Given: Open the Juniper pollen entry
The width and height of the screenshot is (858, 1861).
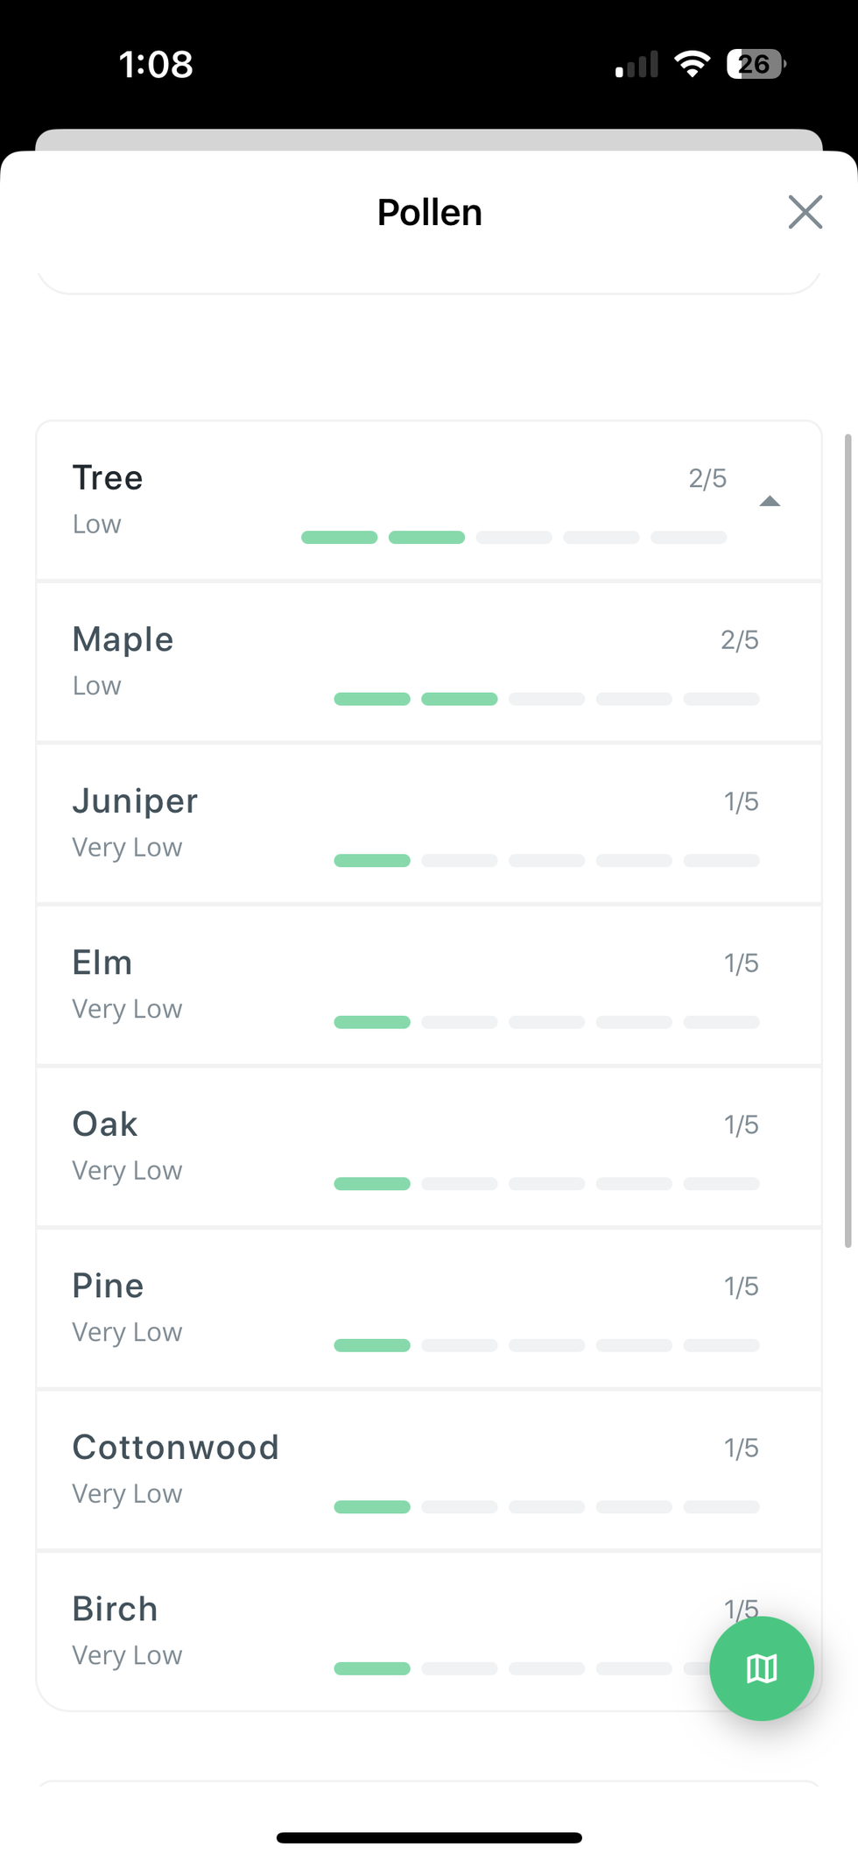Looking at the screenshot, I should coord(429,823).
